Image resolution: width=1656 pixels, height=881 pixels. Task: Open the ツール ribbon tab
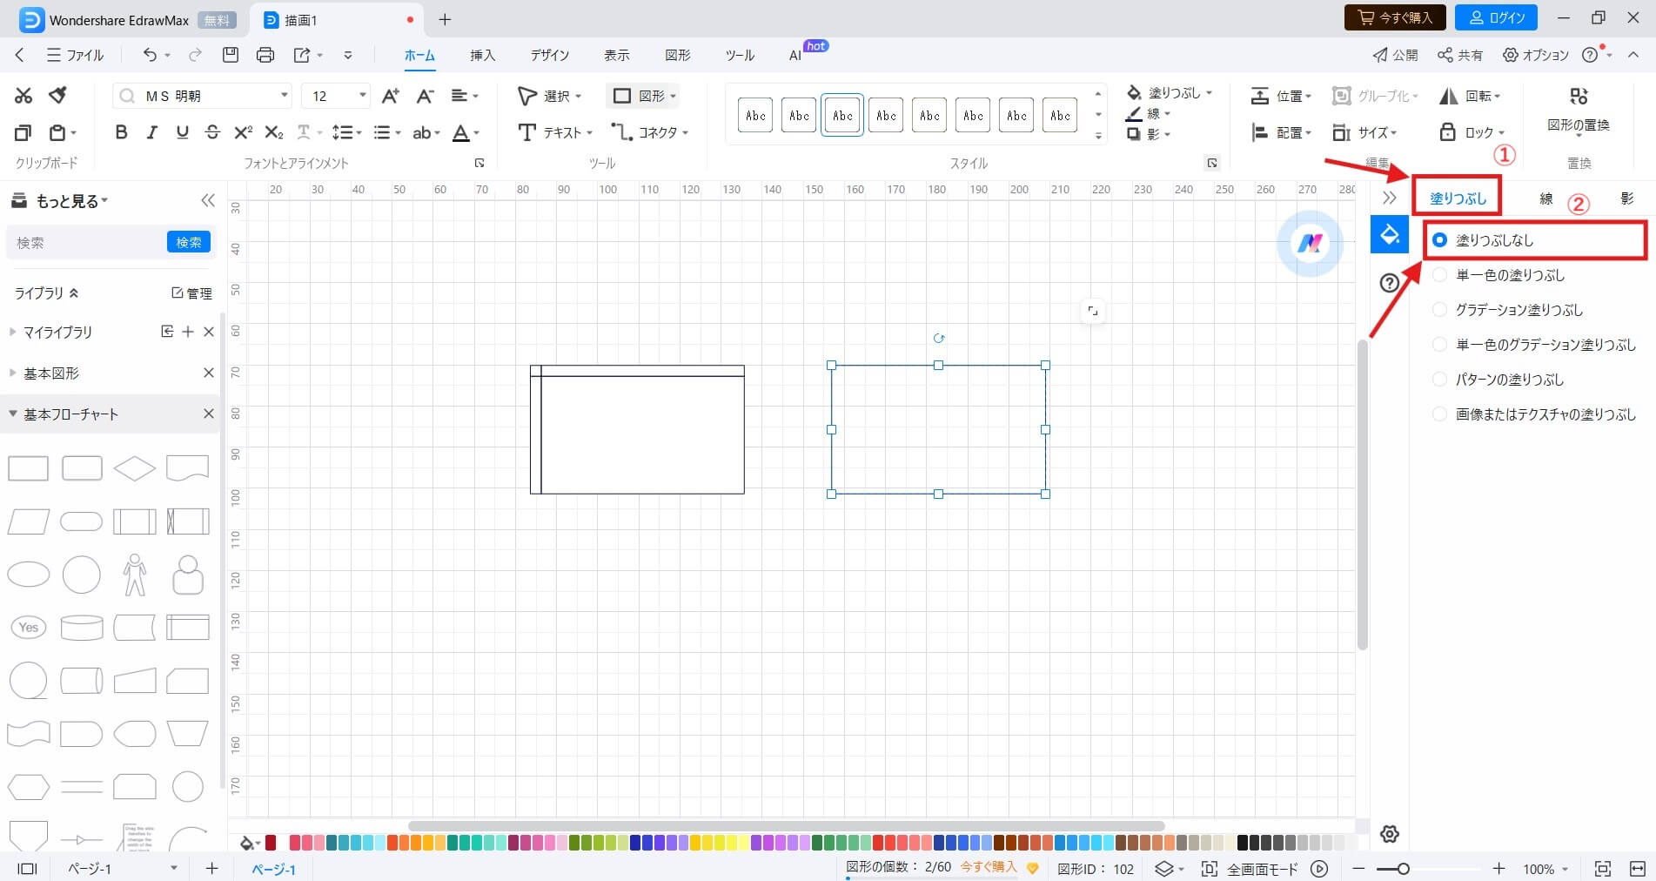point(740,55)
